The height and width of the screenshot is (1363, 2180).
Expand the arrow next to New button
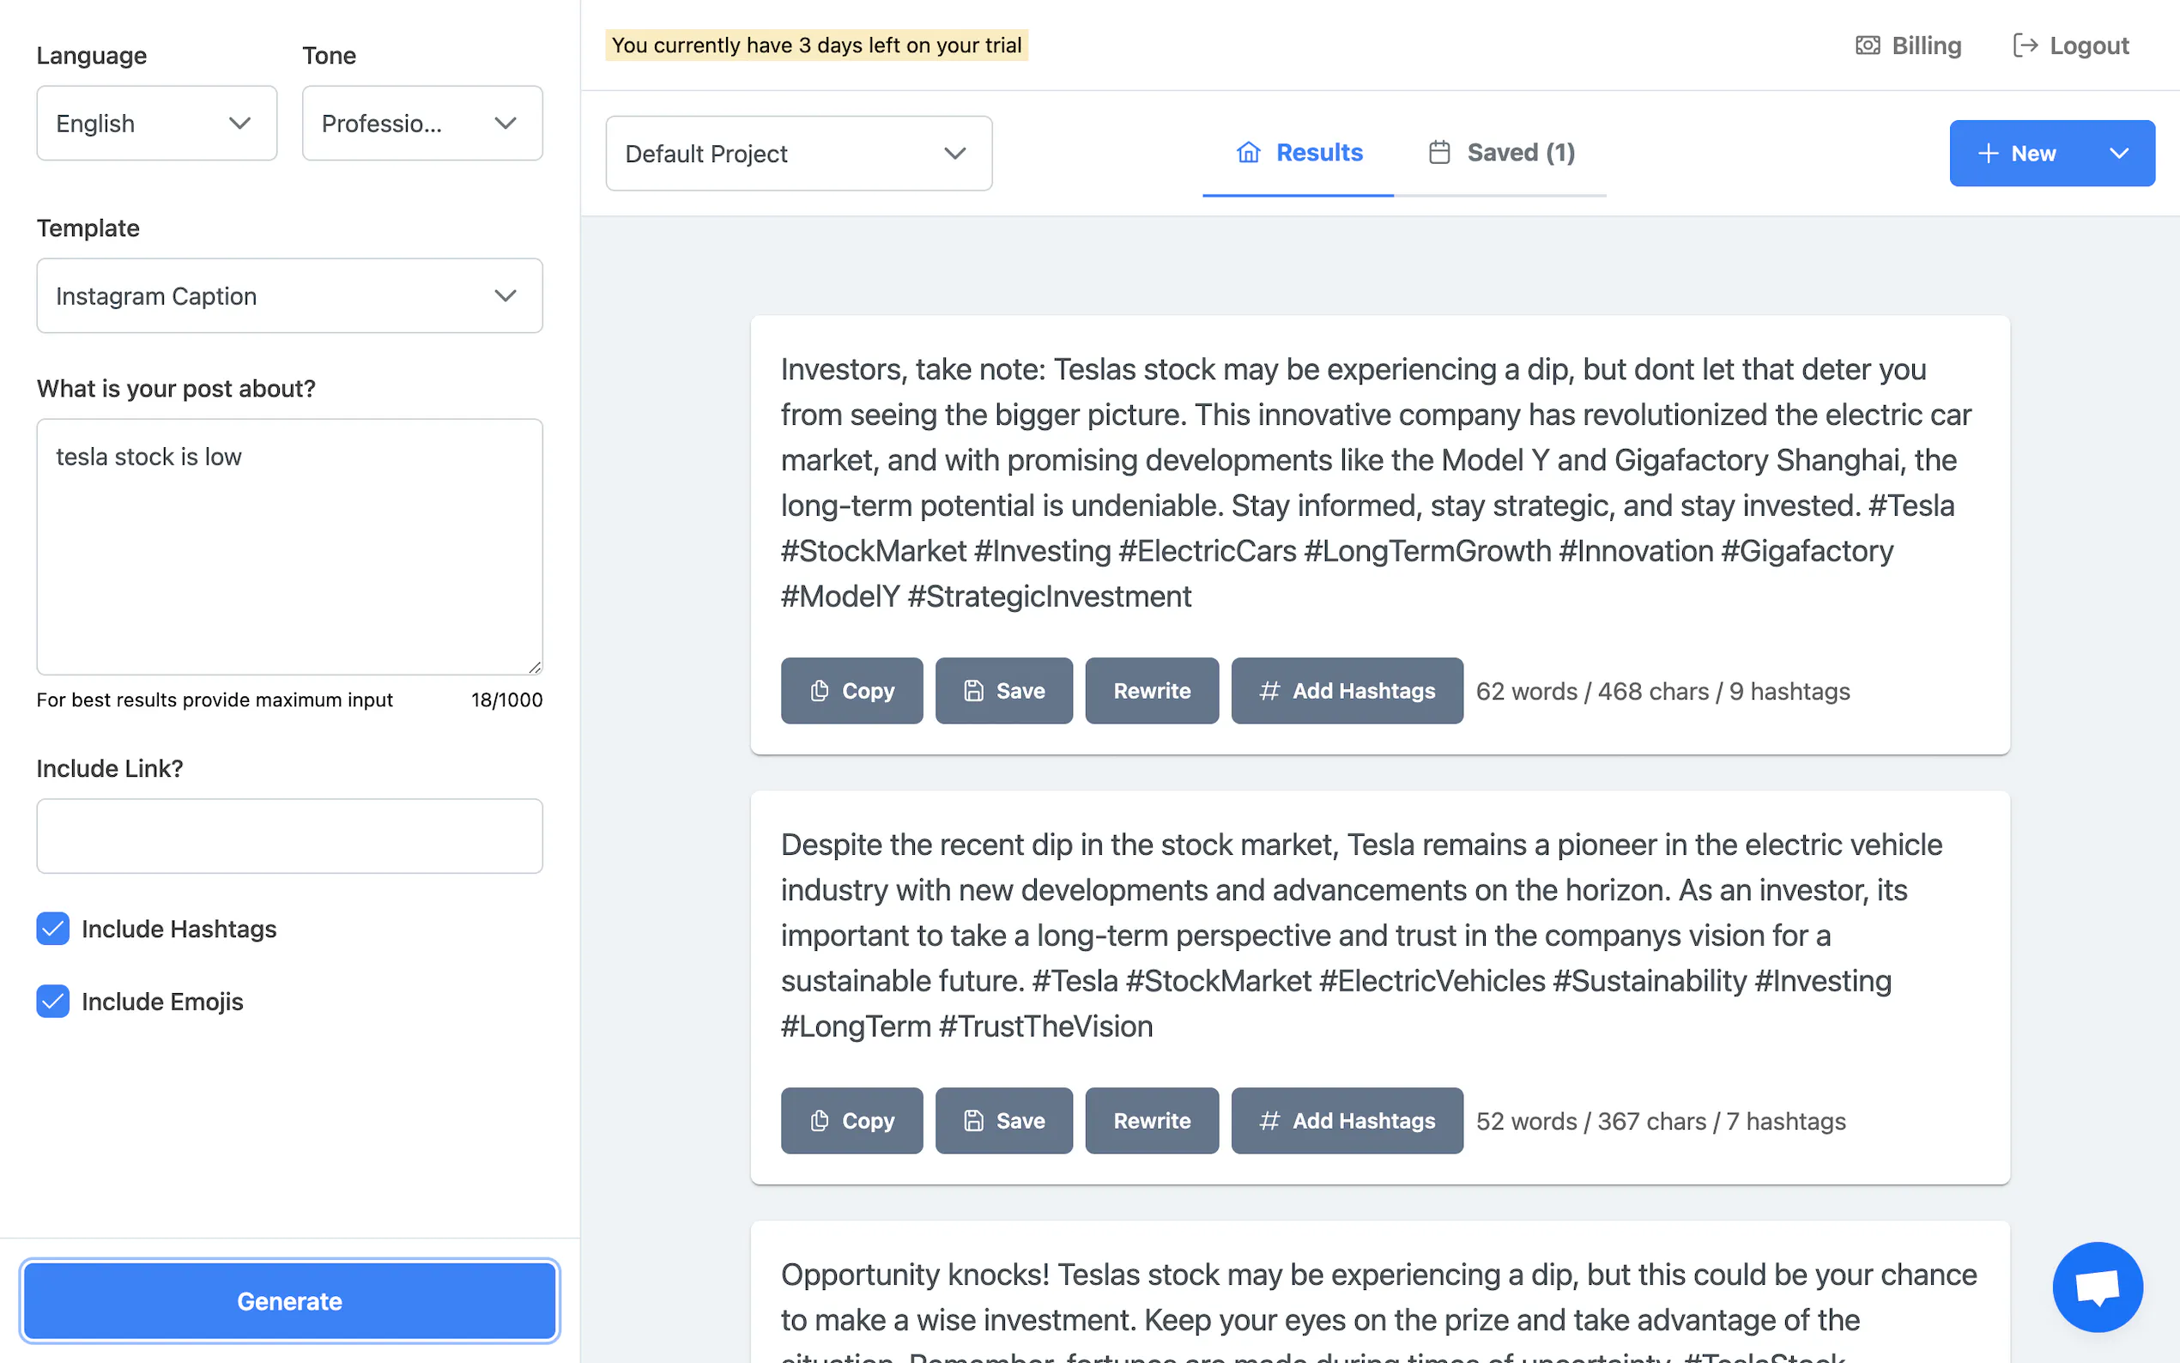(x=2118, y=154)
